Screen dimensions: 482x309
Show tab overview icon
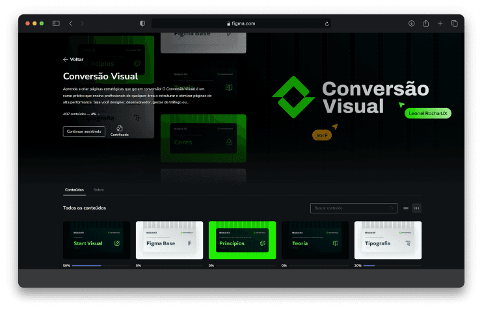pos(454,23)
